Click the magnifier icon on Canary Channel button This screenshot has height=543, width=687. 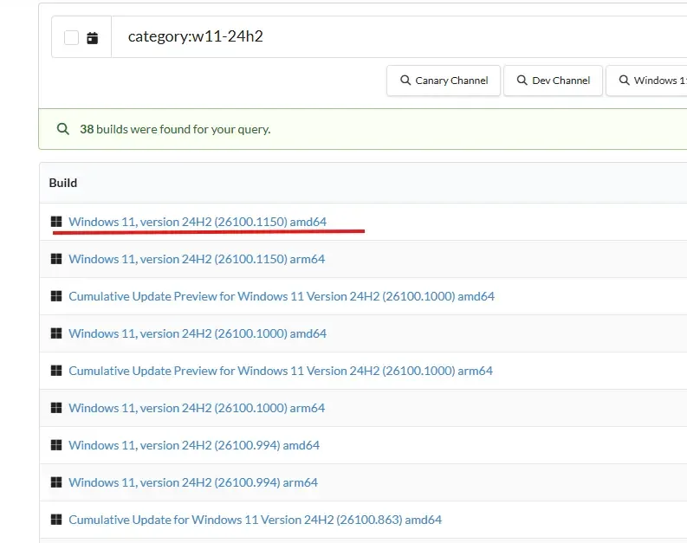click(x=405, y=81)
